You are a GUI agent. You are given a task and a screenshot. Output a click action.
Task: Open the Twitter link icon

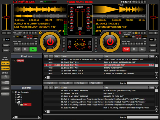pos(5,88)
